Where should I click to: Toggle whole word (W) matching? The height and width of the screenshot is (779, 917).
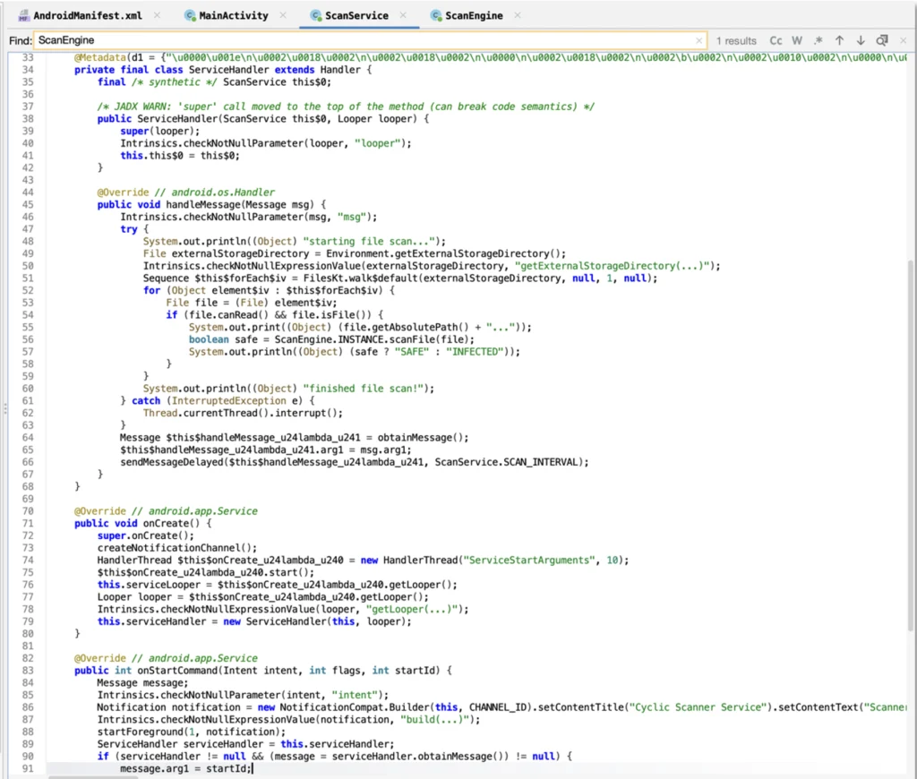pyautogui.click(x=797, y=40)
